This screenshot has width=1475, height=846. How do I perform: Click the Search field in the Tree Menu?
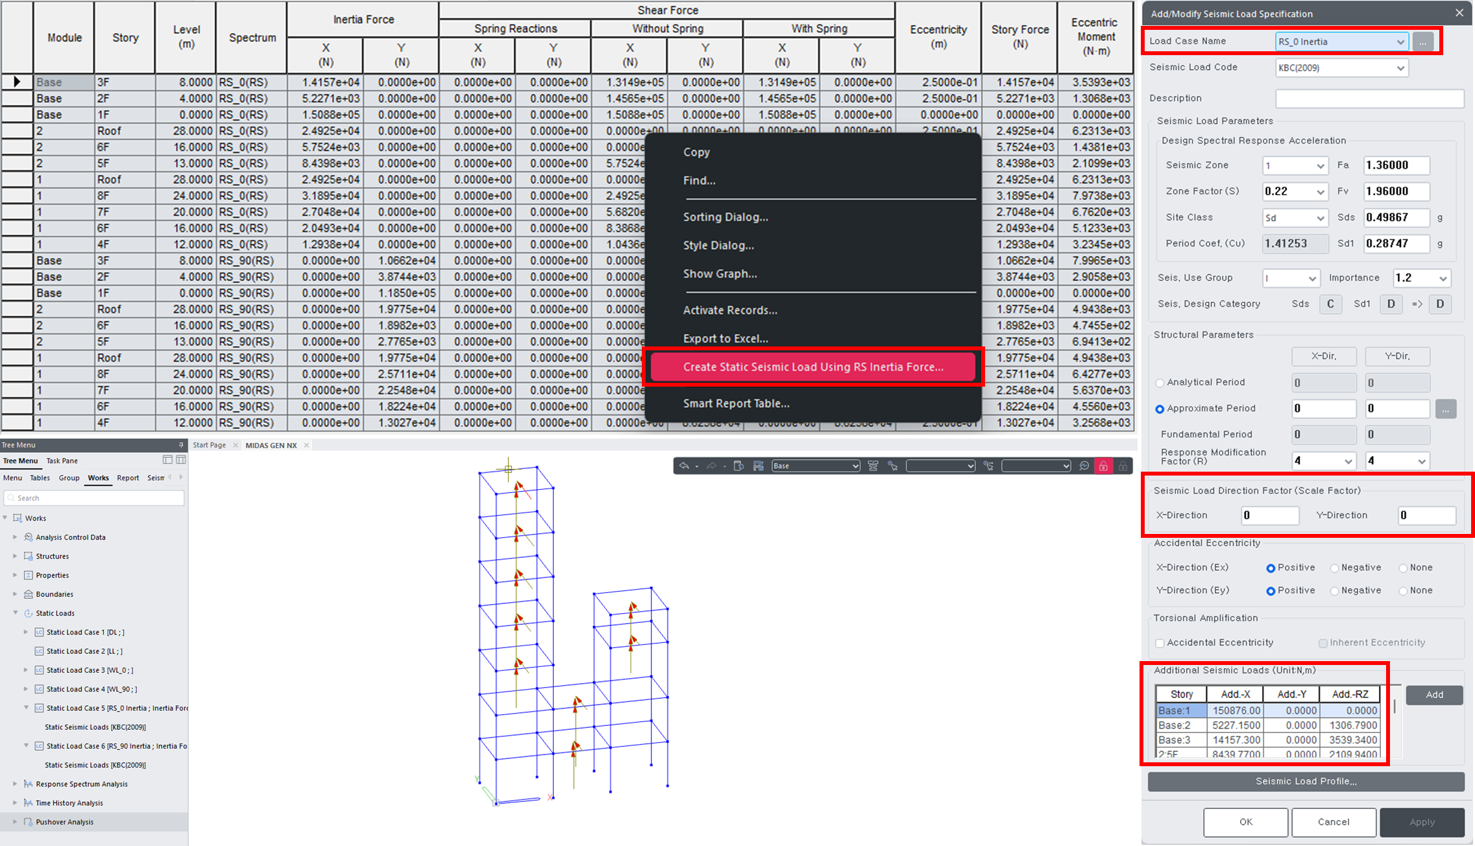coord(94,498)
